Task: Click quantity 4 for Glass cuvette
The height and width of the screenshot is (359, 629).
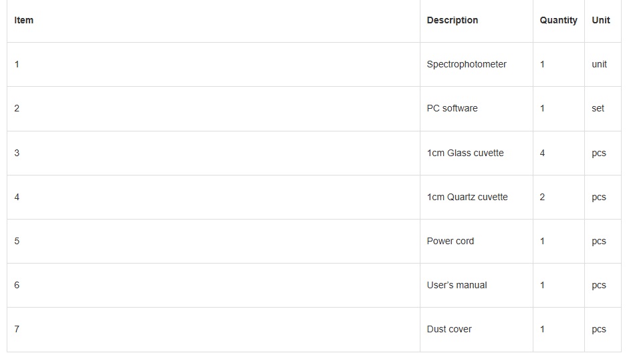Action: point(542,153)
